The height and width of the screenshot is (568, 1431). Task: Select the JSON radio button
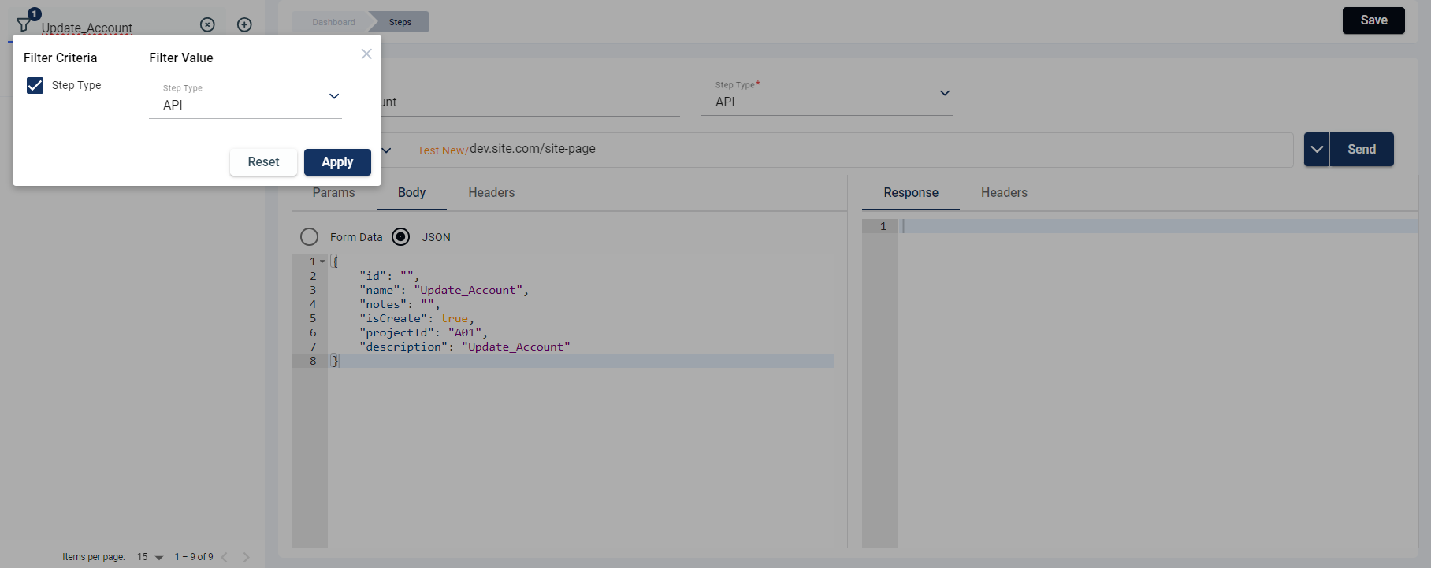click(401, 237)
